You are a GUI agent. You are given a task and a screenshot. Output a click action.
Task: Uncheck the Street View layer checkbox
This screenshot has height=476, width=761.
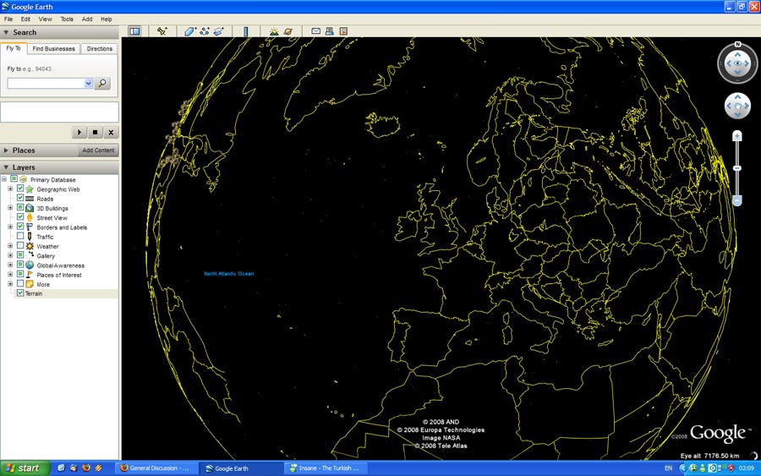(20, 217)
